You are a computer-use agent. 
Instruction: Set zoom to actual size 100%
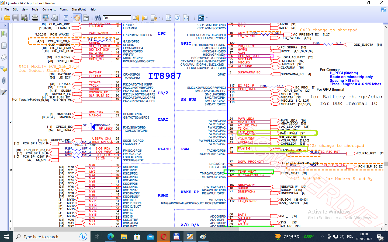[168, 18]
